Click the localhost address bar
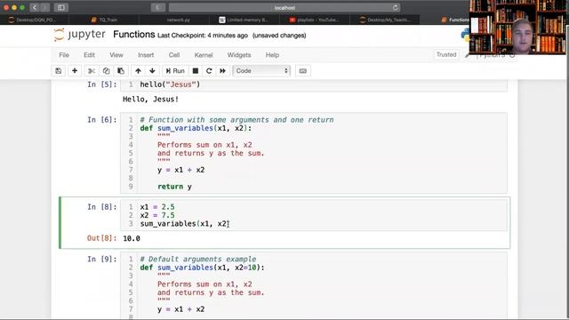569x320 pixels. [x=284, y=7]
